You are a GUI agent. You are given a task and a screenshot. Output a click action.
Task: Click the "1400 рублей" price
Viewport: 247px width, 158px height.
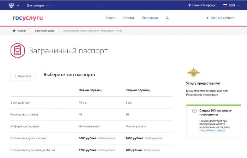[134, 138]
